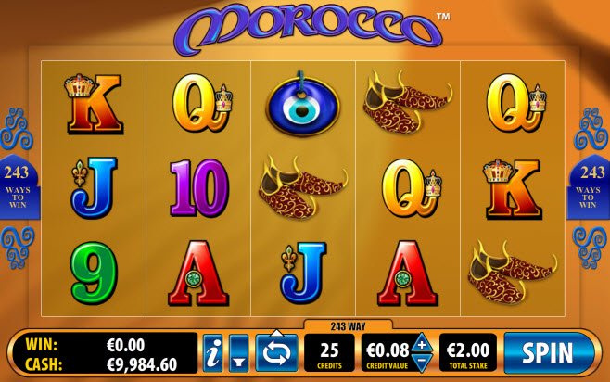Decrease credit value with minus arrow
The image size is (610, 382).
(422, 363)
